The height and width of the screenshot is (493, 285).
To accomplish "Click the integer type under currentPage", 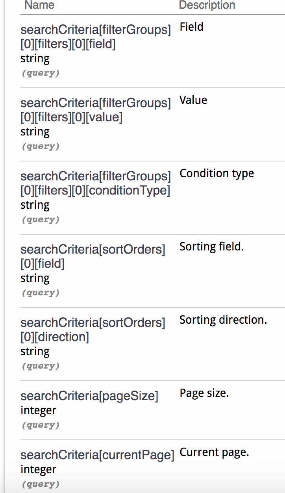I will [x=38, y=469].
